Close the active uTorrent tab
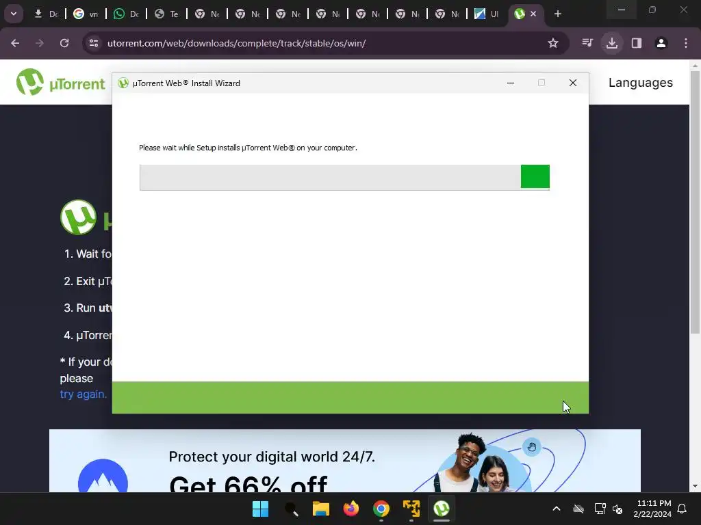Screen dimensions: 701x525 (x=533, y=14)
